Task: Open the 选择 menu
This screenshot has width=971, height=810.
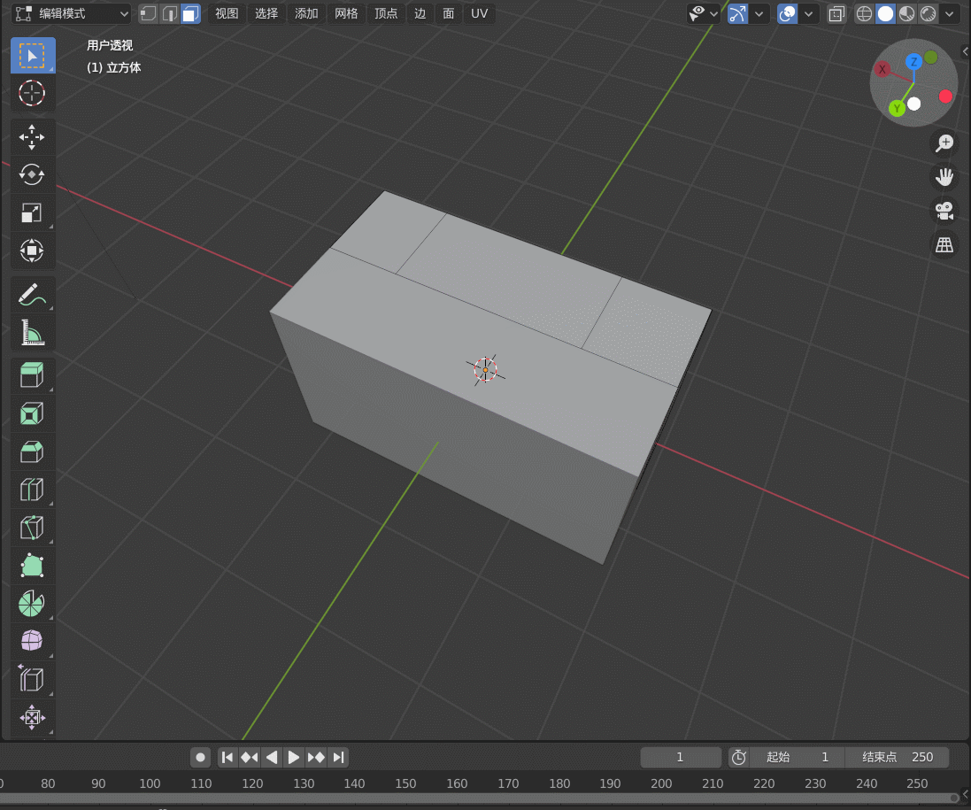Action: point(266,13)
